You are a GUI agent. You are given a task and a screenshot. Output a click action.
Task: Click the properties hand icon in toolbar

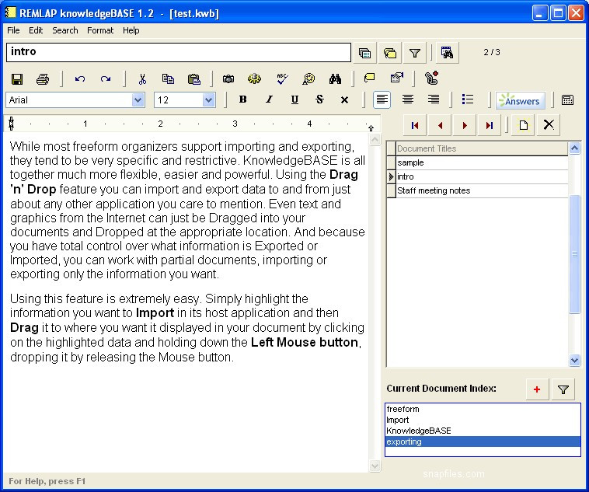coord(396,79)
